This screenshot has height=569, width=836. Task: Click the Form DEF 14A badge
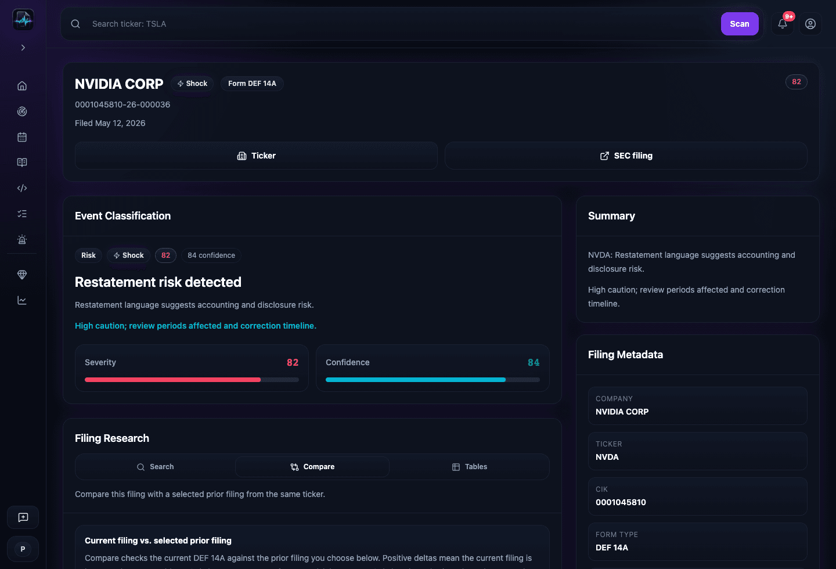coord(252,84)
